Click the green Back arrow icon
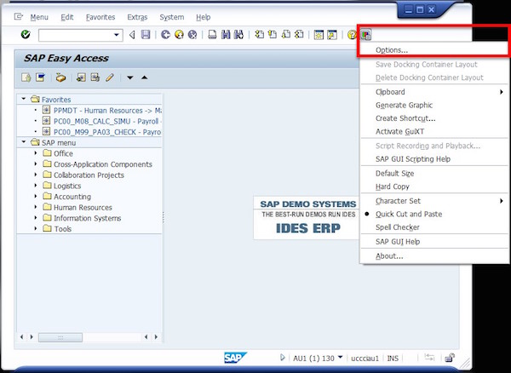The height and width of the screenshot is (373, 511). (x=165, y=35)
